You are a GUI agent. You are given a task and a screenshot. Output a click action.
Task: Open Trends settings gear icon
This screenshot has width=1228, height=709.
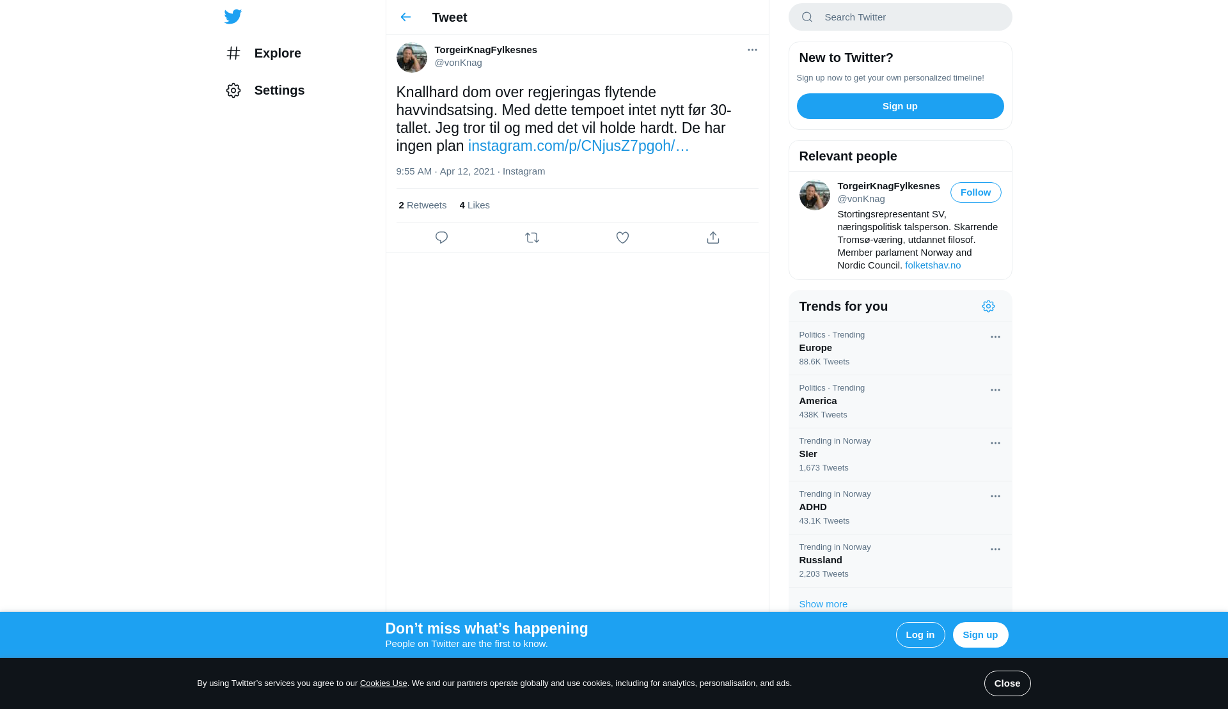(x=988, y=306)
